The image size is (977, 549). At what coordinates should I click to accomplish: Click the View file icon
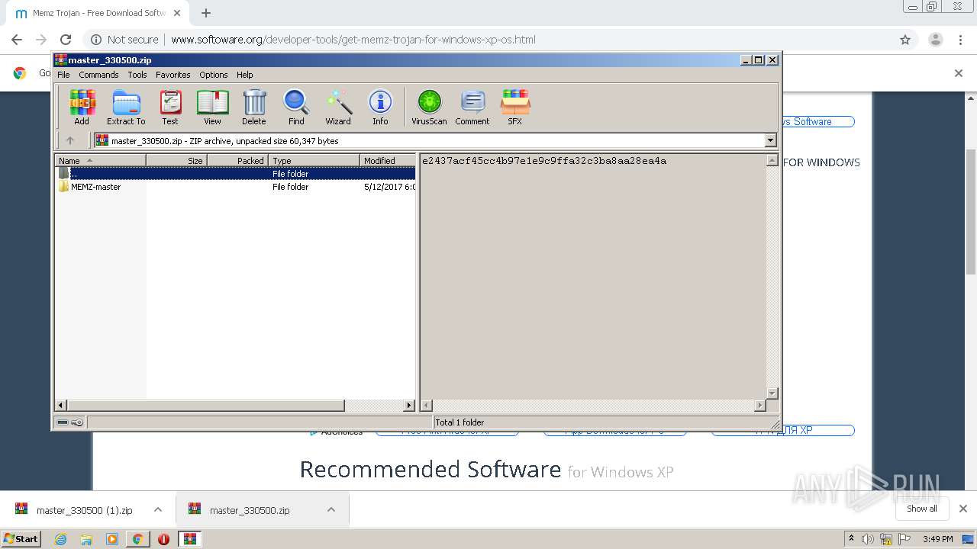[212, 107]
